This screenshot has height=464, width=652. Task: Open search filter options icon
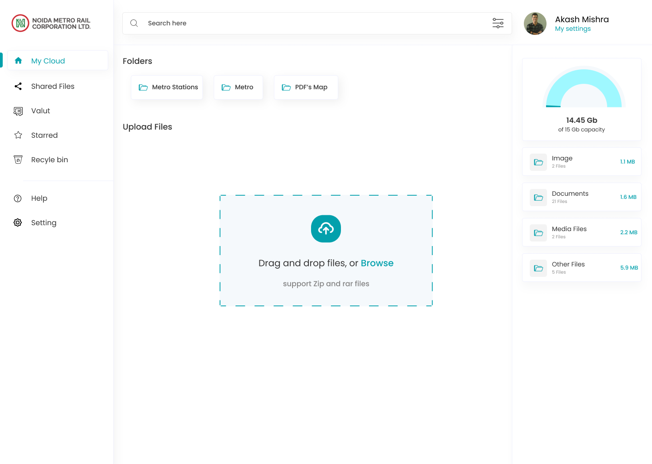point(498,23)
